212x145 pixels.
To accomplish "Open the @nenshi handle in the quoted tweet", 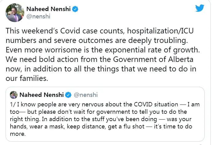I will click(86, 95).
